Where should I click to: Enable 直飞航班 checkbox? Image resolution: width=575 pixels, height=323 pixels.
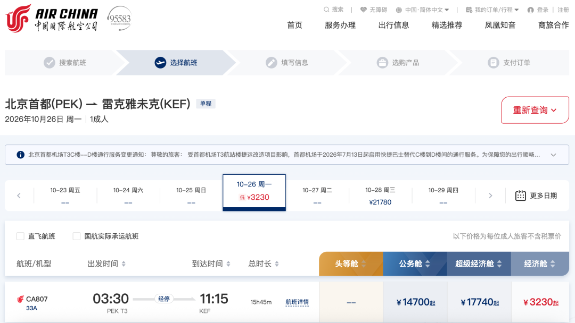(x=20, y=236)
